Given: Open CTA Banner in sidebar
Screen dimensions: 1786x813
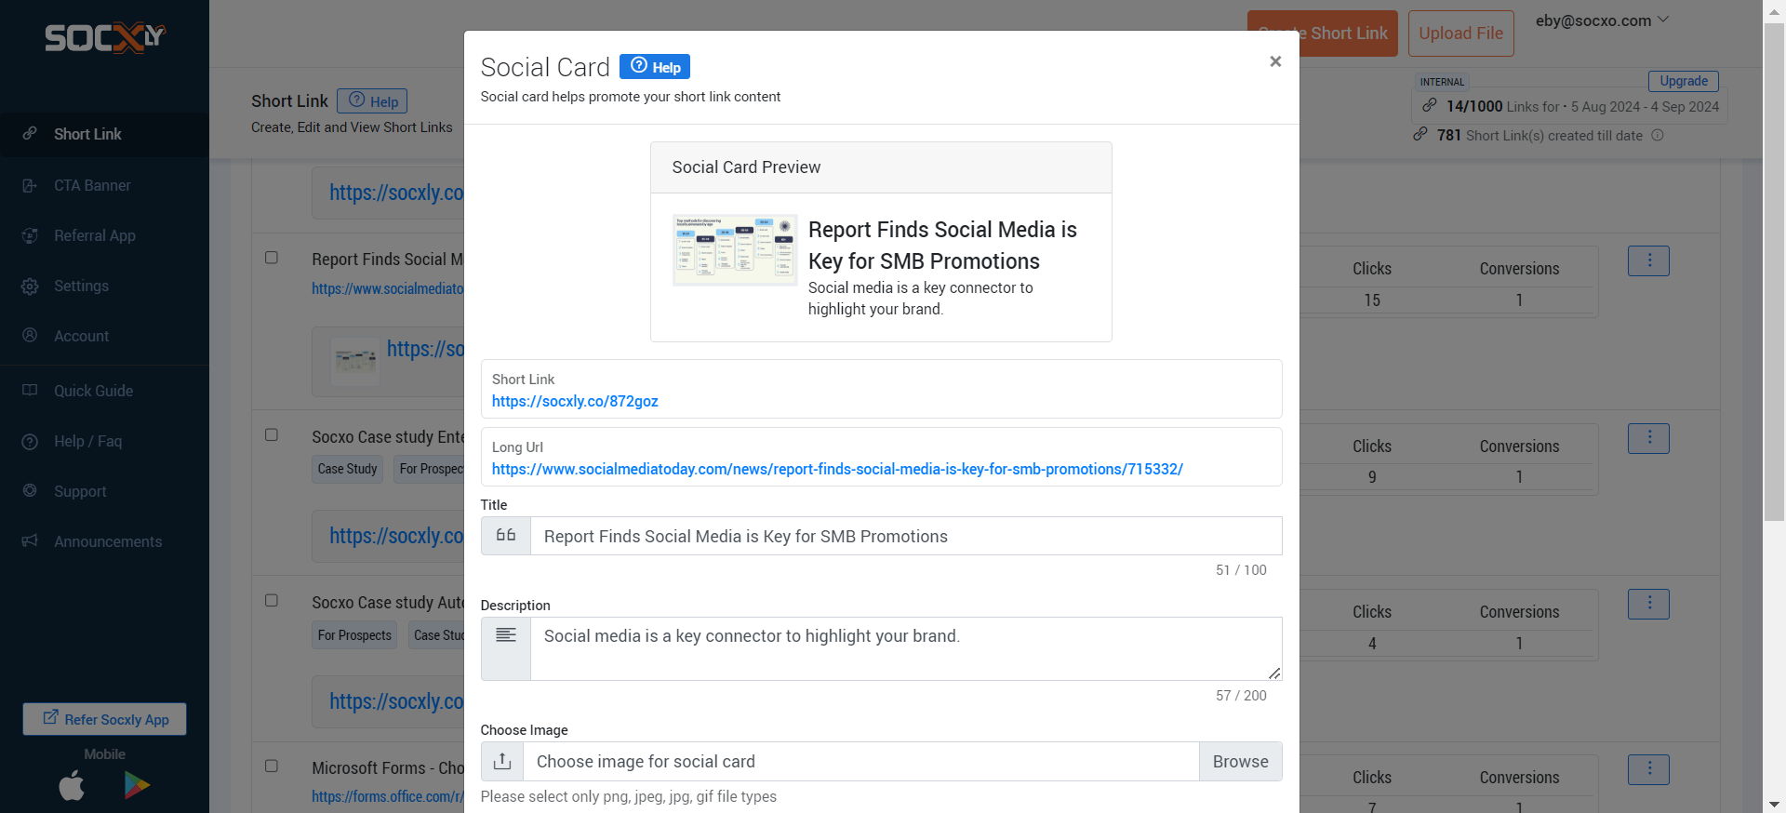Looking at the screenshot, I should pyautogui.click(x=92, y=185).
